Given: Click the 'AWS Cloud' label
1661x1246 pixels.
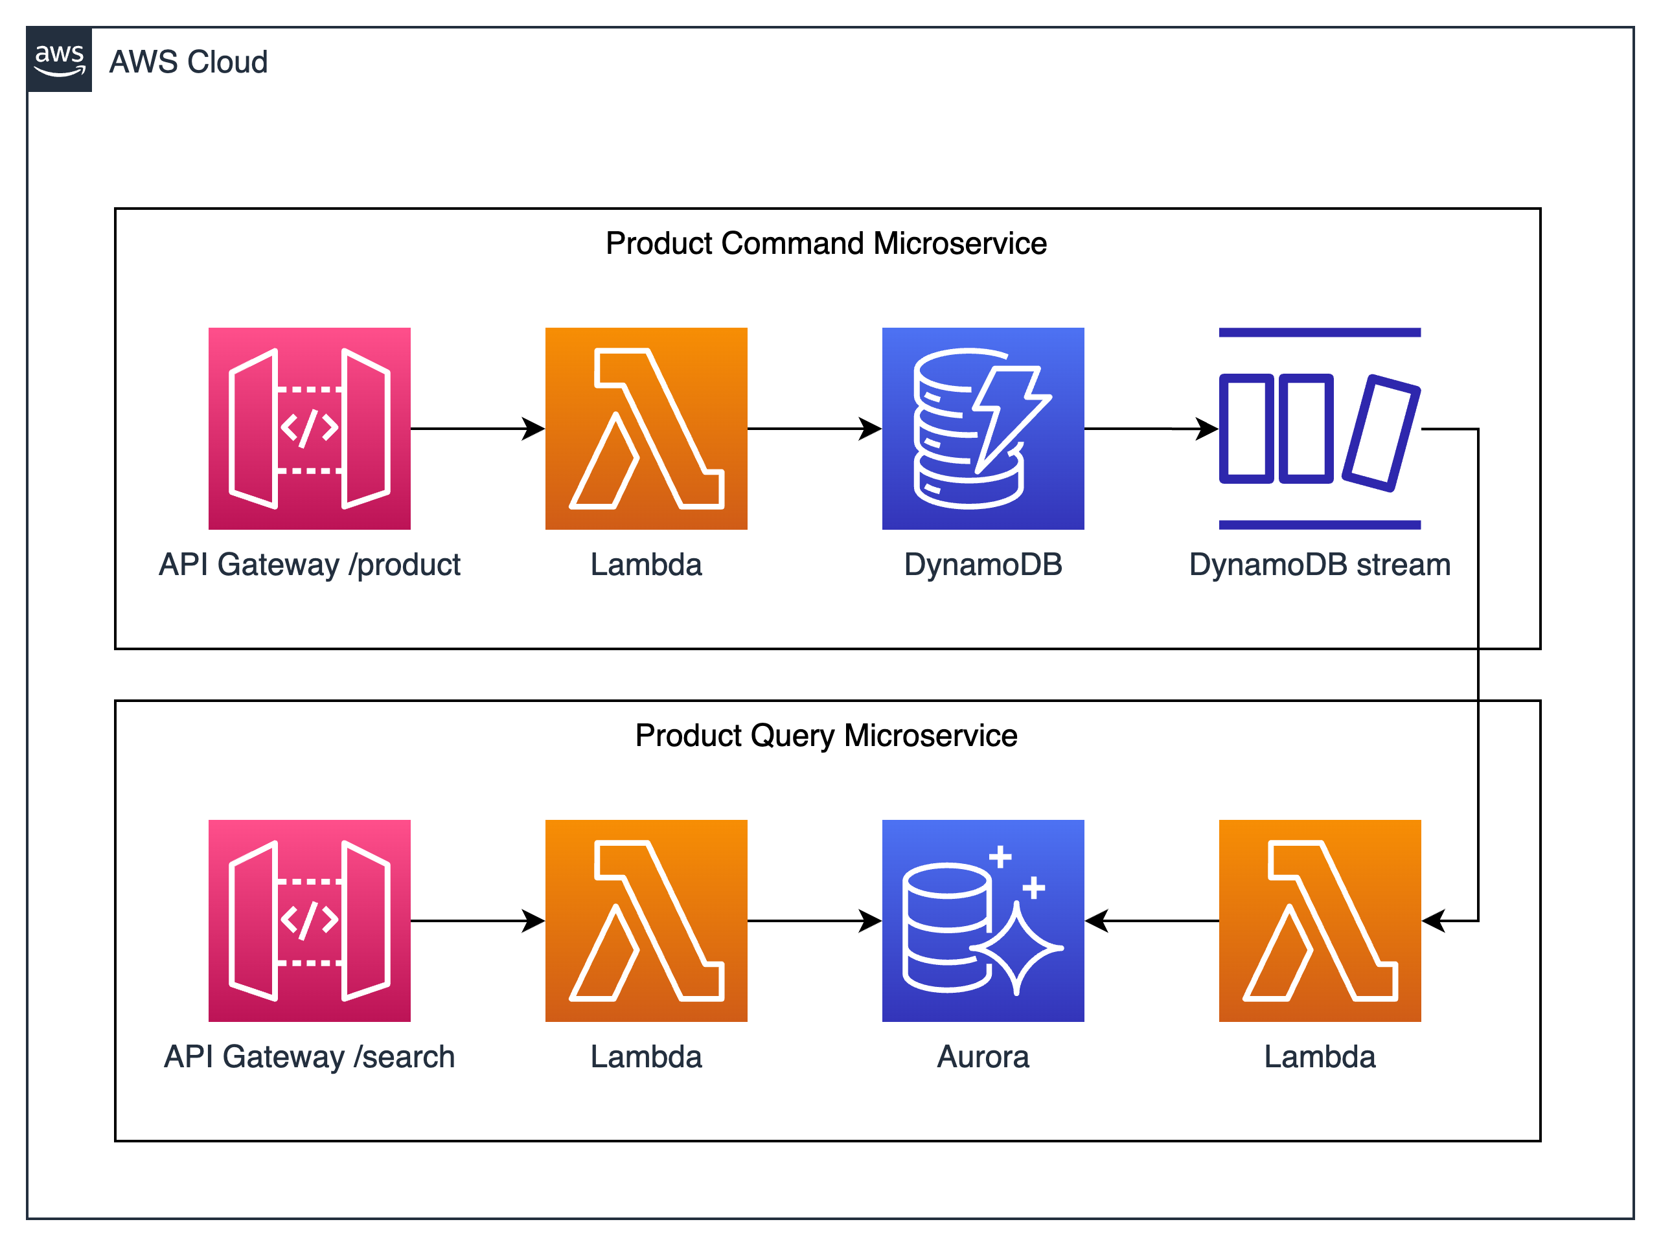Looking at the screenshot, I should click(189, 62).
